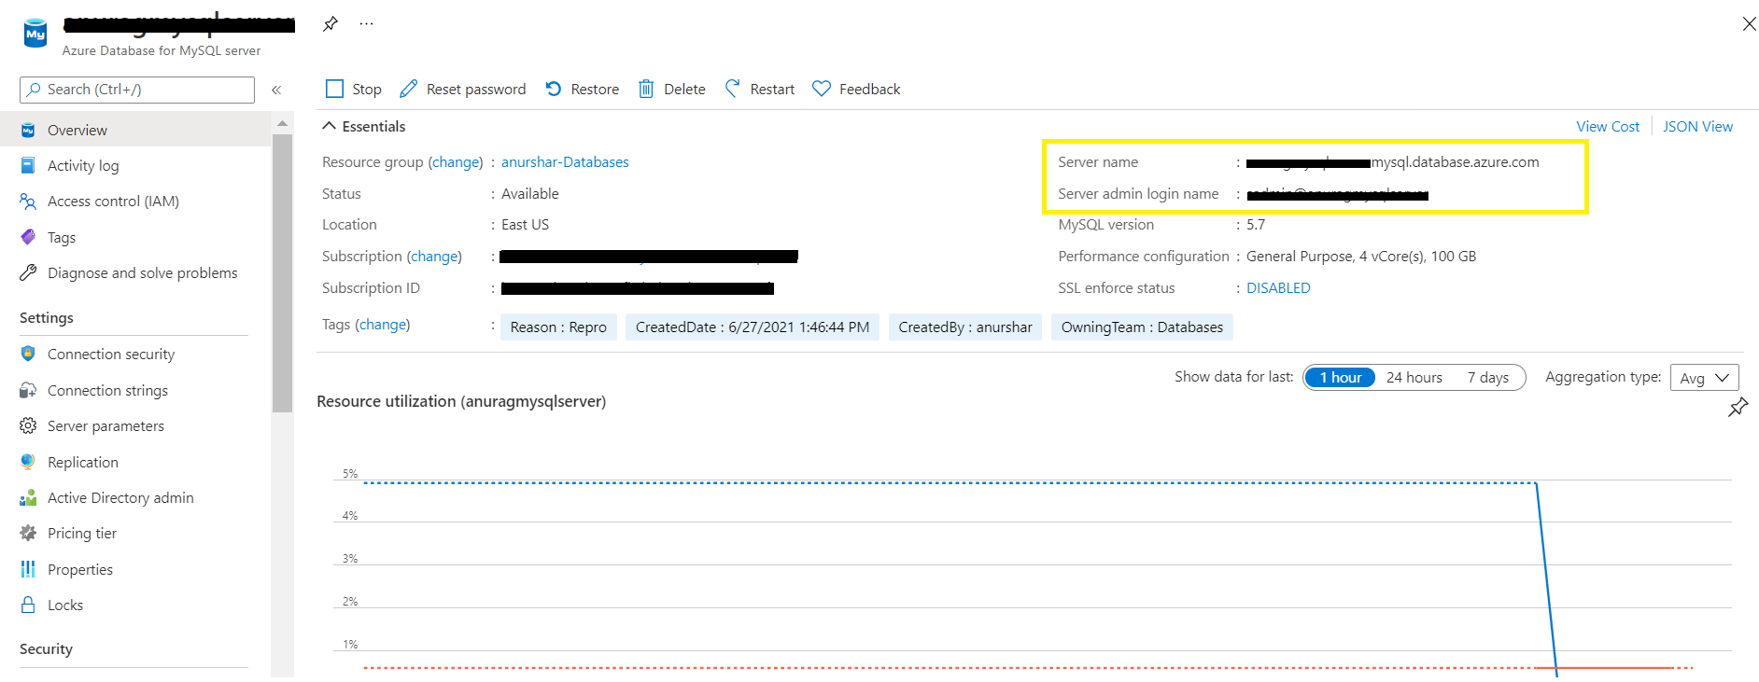Click the Tags icon in sidebar
Viewport: 1759px width, 682px height.
pyautogui.click(x=28, y=237)
